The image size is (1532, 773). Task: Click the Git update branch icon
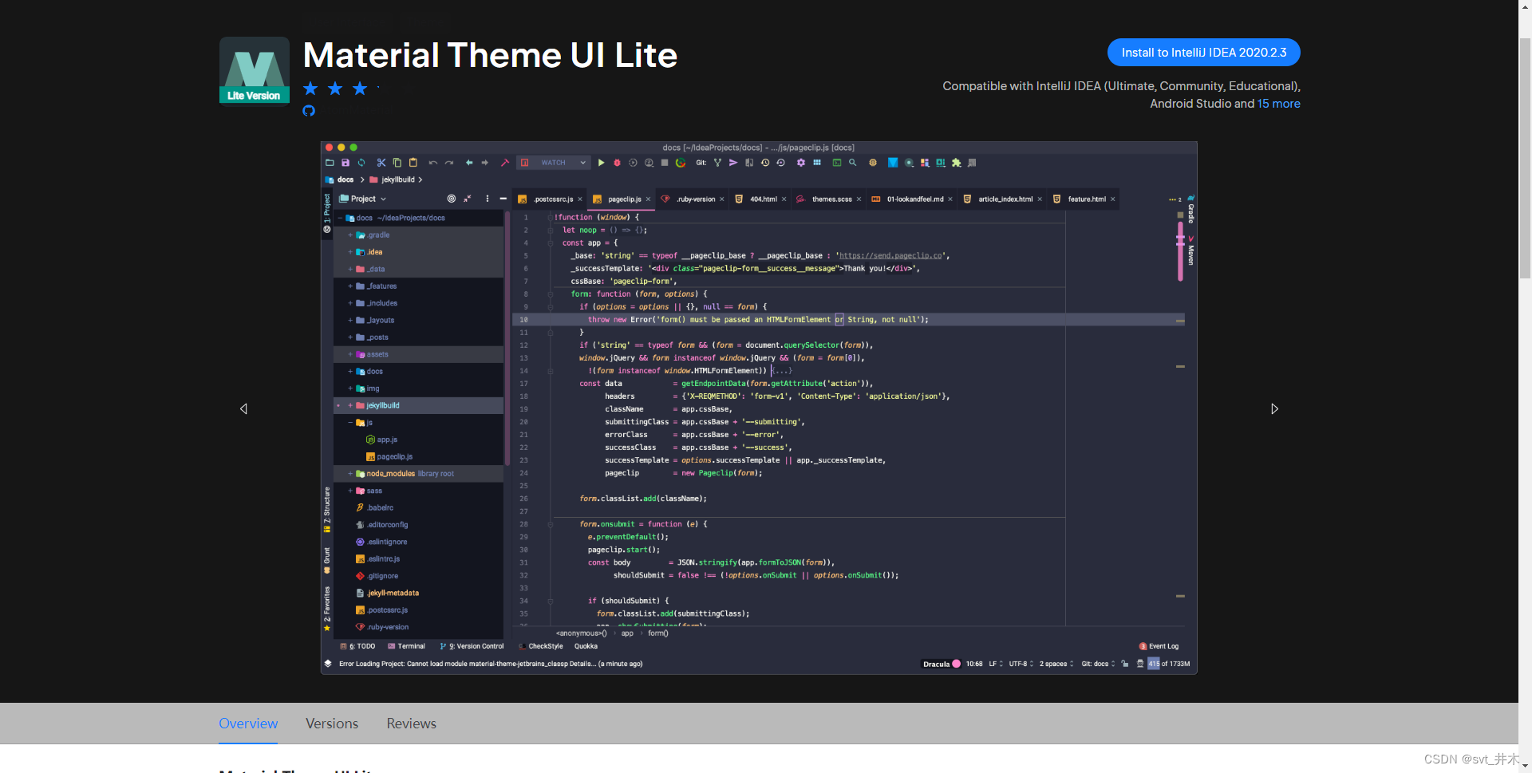tap(717, 163)
